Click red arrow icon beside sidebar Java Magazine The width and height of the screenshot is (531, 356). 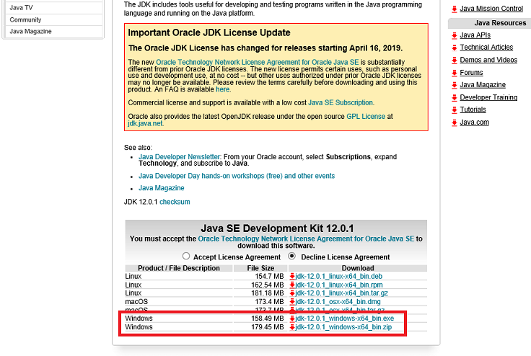(455, 85)
